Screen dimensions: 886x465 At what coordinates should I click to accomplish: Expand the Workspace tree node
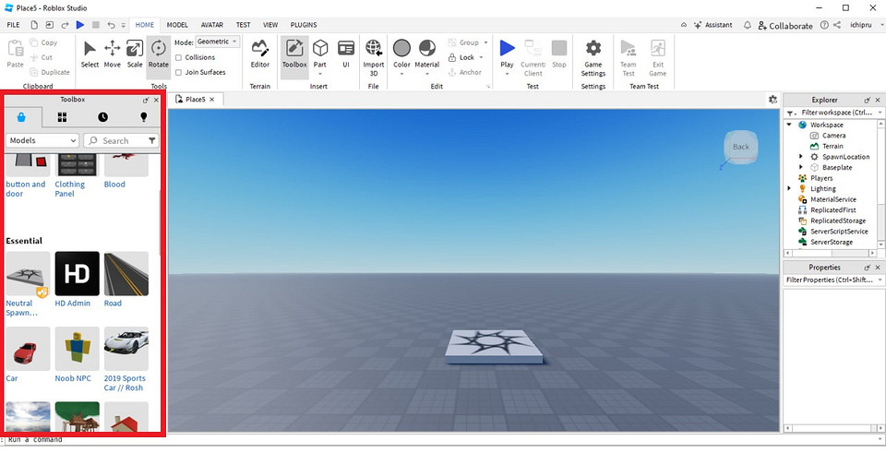coord(789,125)
